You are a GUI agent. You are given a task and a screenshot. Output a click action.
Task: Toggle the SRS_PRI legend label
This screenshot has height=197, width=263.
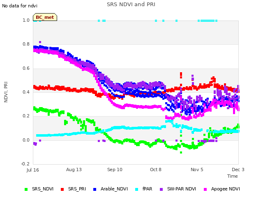(77, 189)
